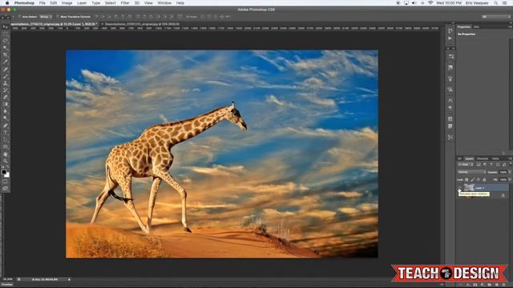Select the Crop tool

tap(5, 55)
